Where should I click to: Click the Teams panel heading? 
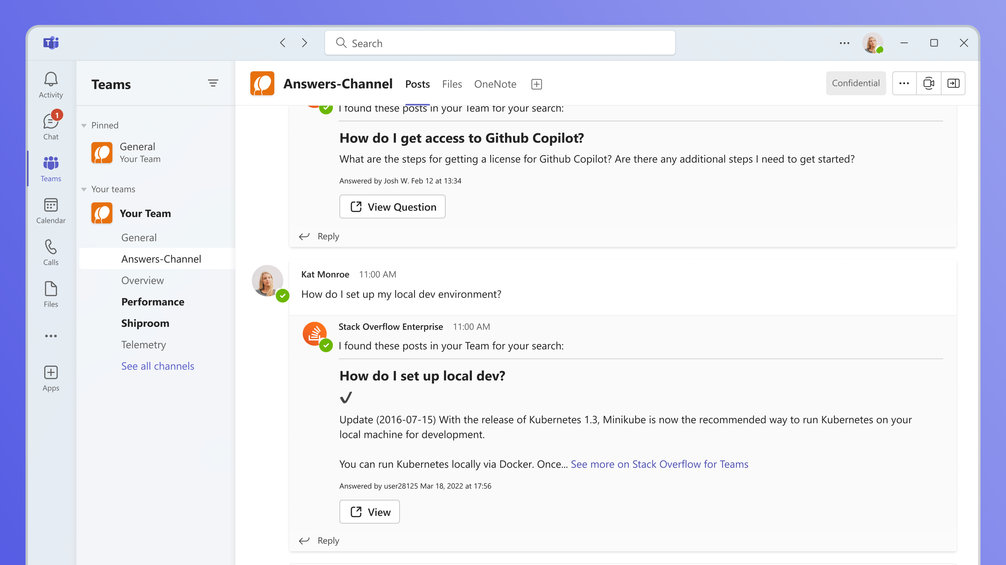[x=111, y=84]
